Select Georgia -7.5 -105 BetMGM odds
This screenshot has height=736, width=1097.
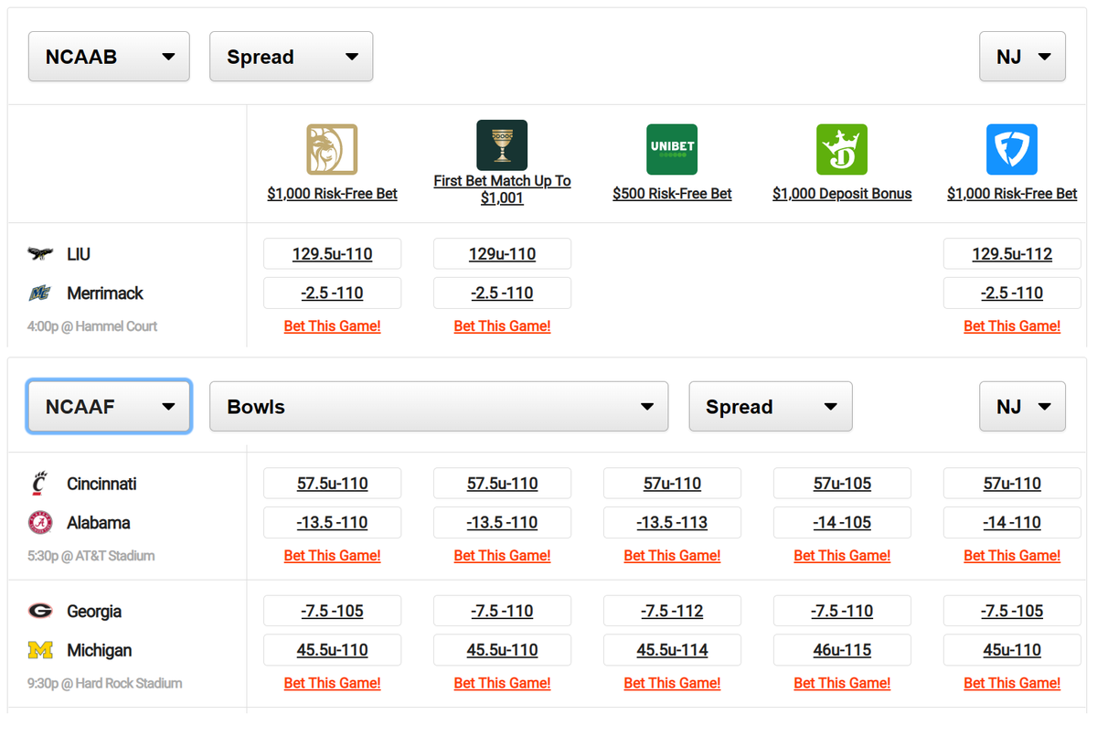[332, 611]
